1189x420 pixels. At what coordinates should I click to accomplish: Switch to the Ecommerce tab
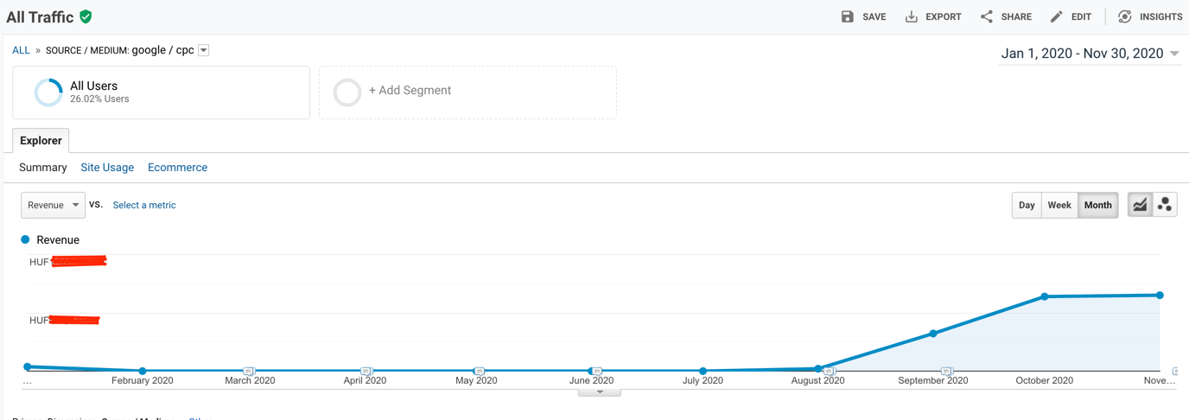point(177,168)
